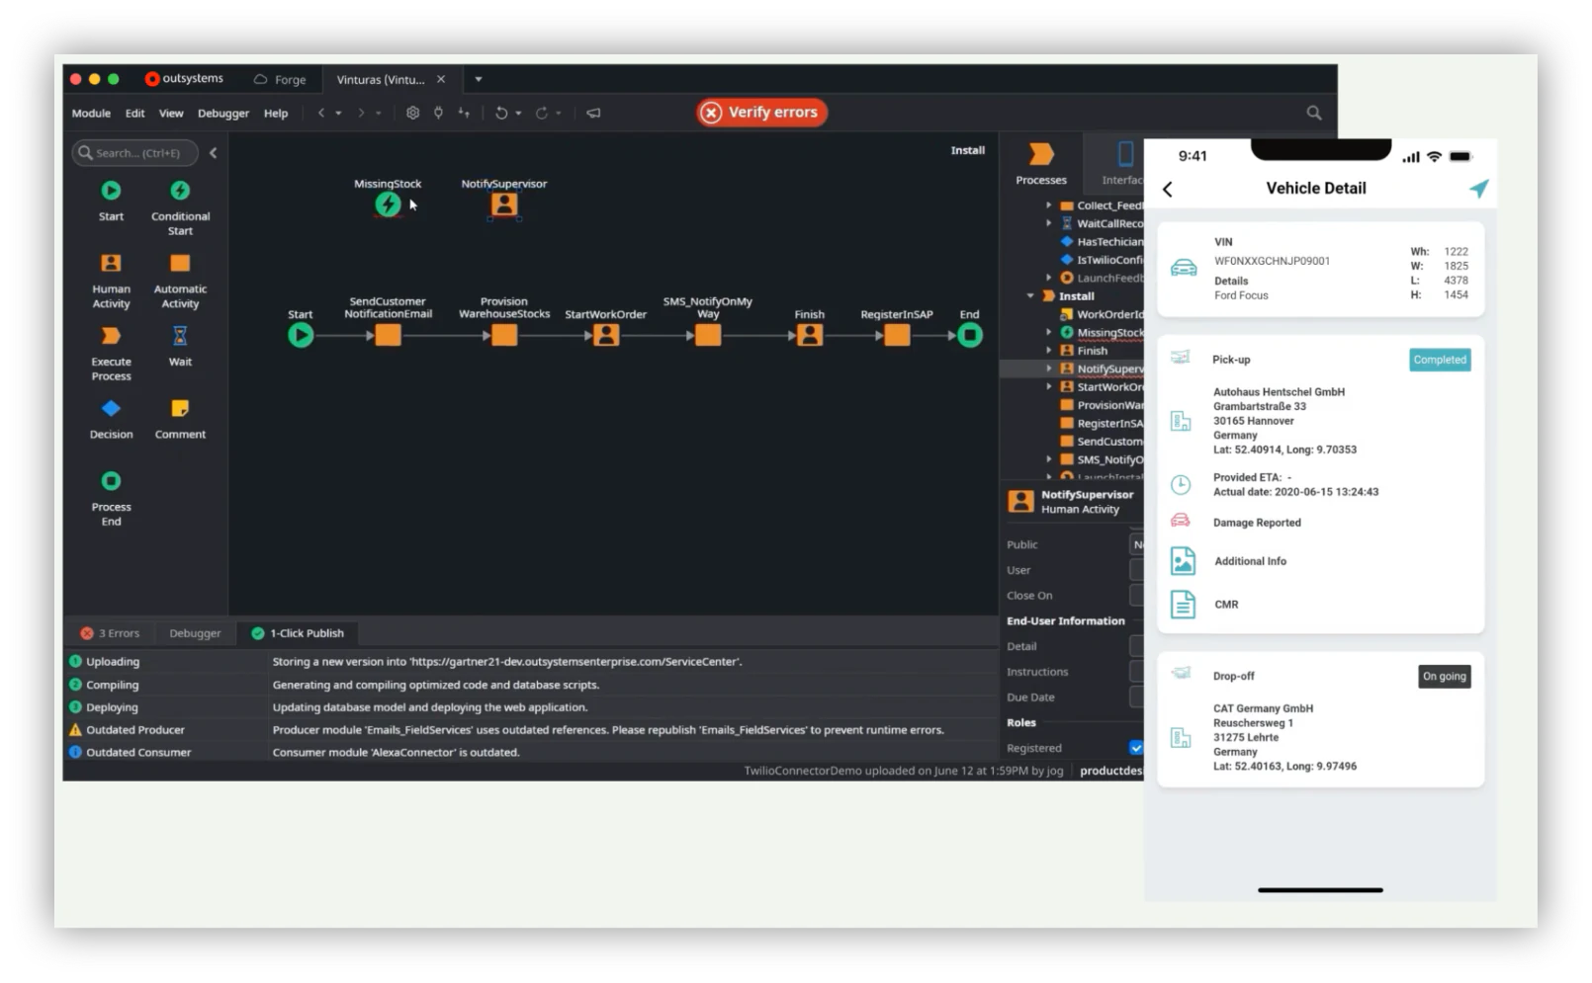Viewport: 1592px width, 983px height.
Task: Click the Verify errors button
Action: (761, 113)
